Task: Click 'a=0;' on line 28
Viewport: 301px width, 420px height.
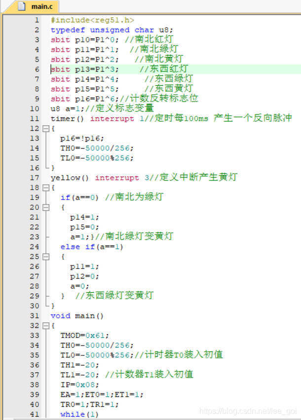Action: (x=79, y=286)
